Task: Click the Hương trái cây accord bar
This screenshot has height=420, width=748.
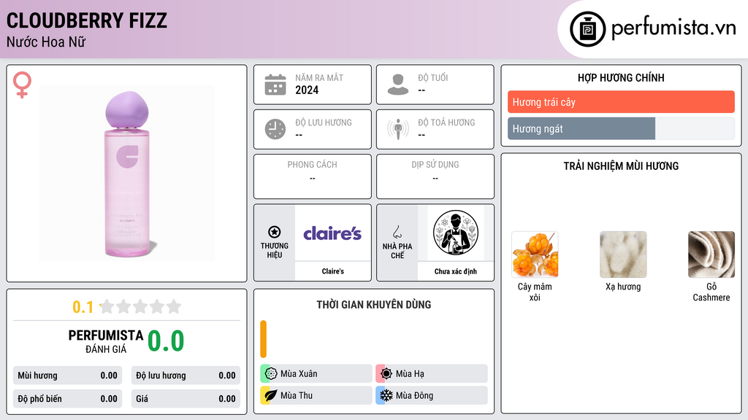Action: point(621,102)
